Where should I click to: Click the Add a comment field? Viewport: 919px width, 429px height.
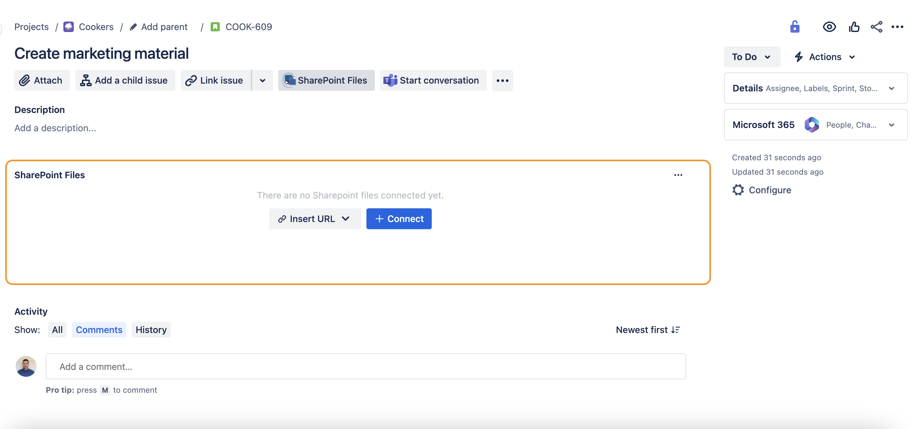click(x=365, y=367)
